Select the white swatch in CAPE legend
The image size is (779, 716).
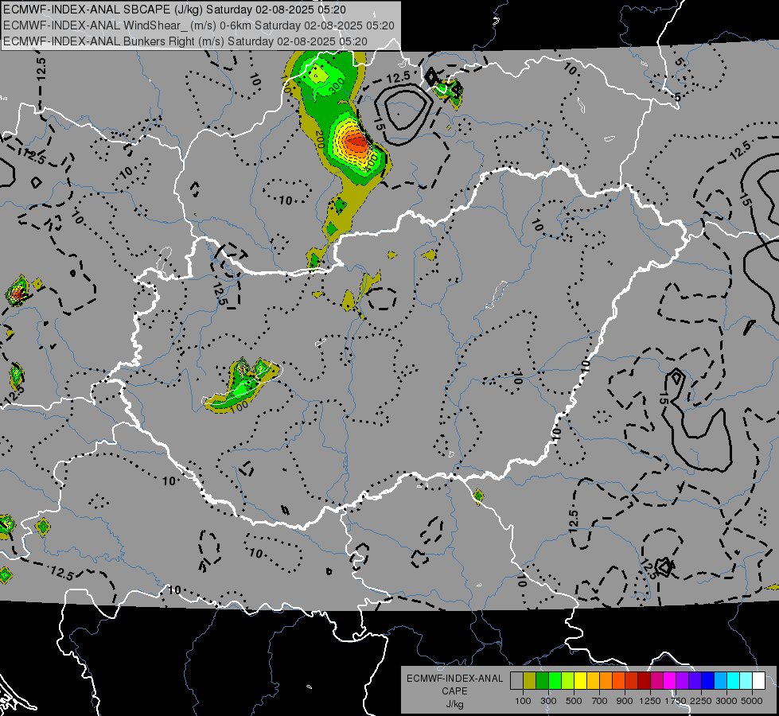[758, 681]
